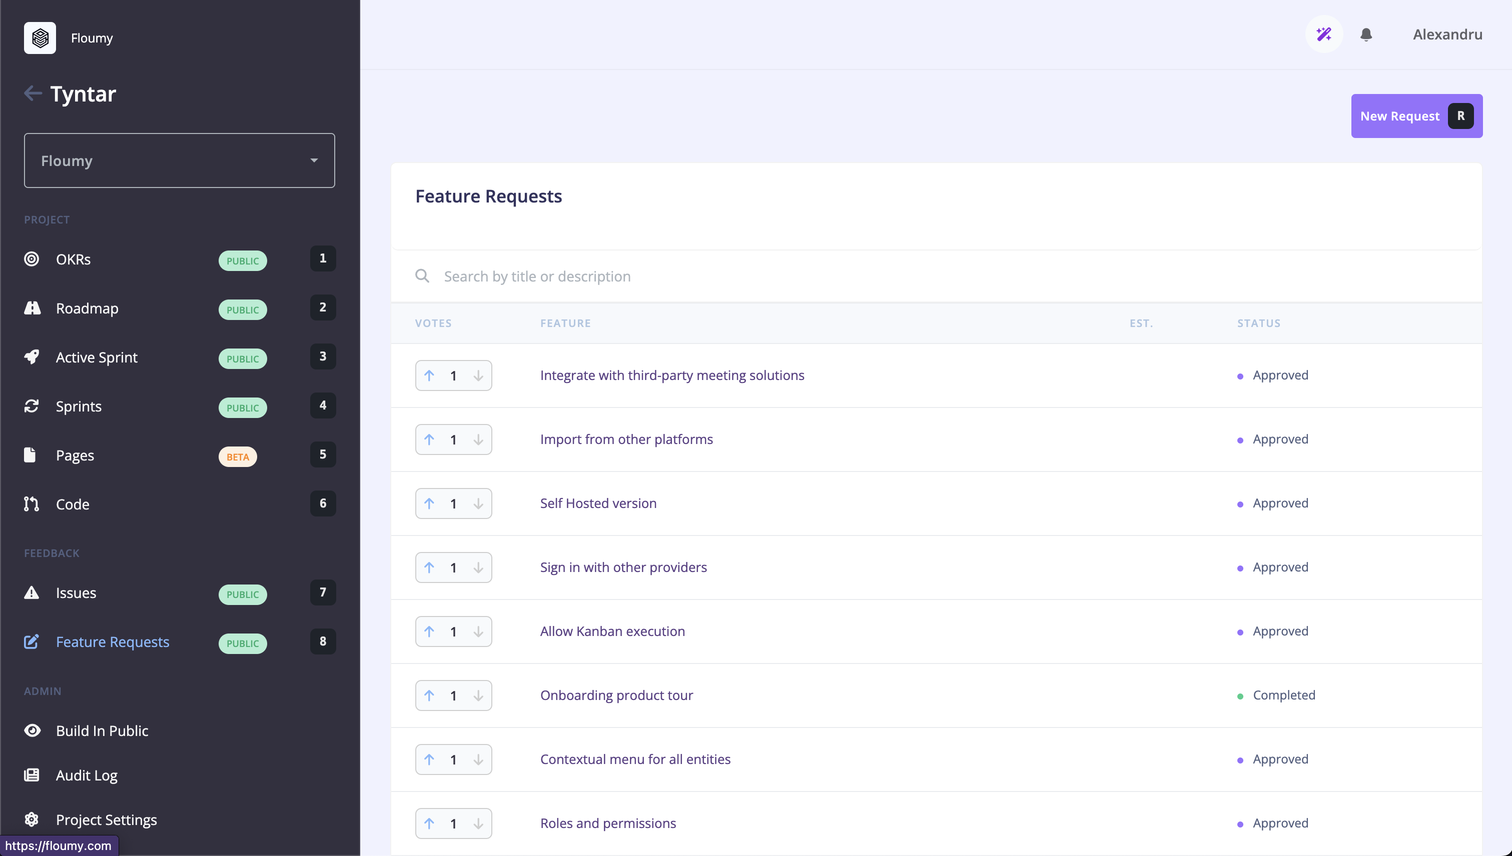Click the back arrow beside Tyntar
This screenshot has width=1512, height=856.
tap(33, 93)
